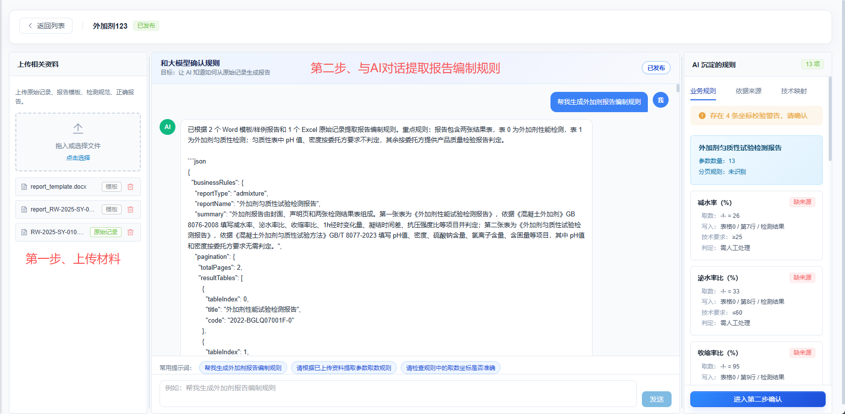This screenshot has height=414, width=845.
Task: Open 外加剂匀质性试验检测报告 summary card
Action: tap(757, 160)
